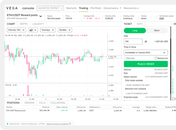This screenshot has height=130, width=176.
Task: Open the Studies dropdown
Action: coord(65,30)
